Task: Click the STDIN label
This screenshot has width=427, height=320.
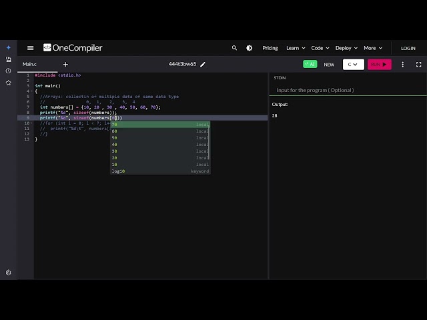Action: coord(280,78)
